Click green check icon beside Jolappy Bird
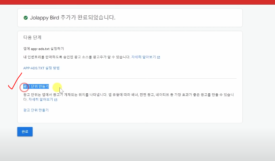Viewport: 275px width, 161px height. [26, 18]
